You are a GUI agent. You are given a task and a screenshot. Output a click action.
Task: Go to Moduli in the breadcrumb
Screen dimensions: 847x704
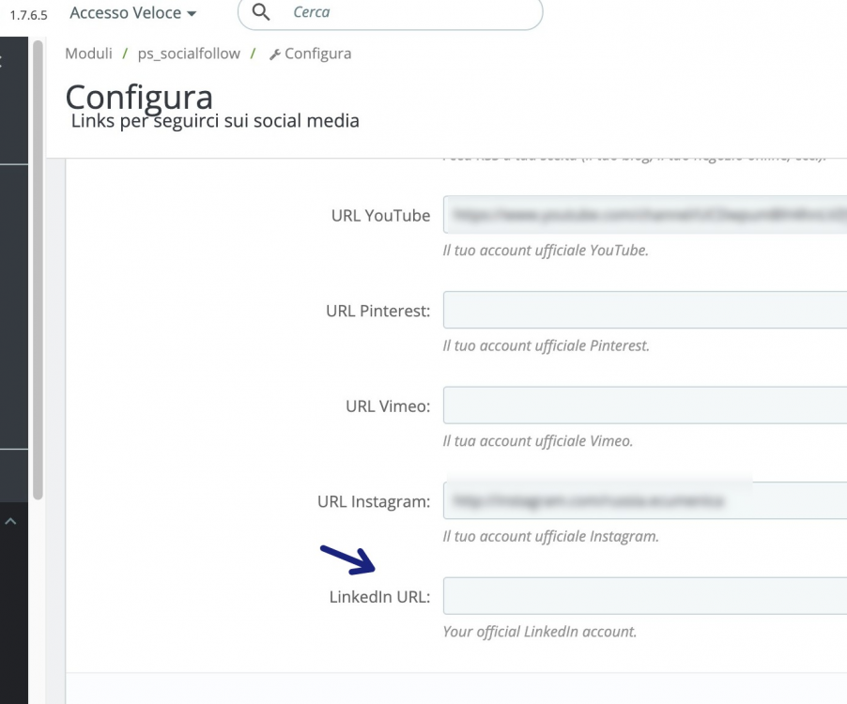tap(88, 54)
